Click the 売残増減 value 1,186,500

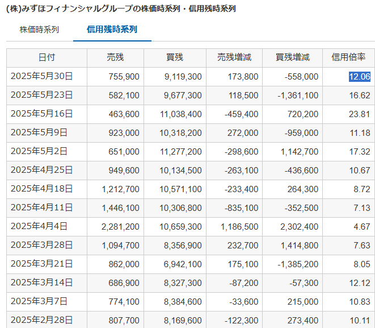tap(239, 226)
